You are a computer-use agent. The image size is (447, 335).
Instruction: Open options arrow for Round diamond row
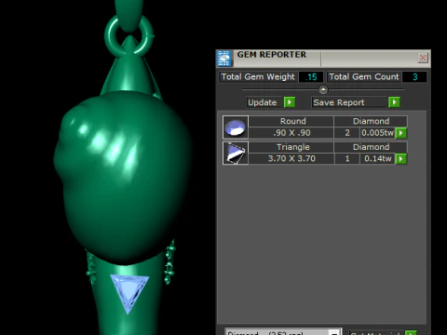tap(401, 133)
